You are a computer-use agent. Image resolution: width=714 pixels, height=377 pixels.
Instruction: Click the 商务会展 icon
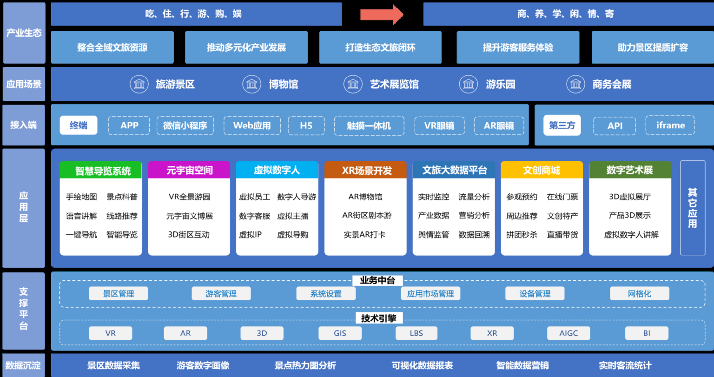click(x=575, y=84)
